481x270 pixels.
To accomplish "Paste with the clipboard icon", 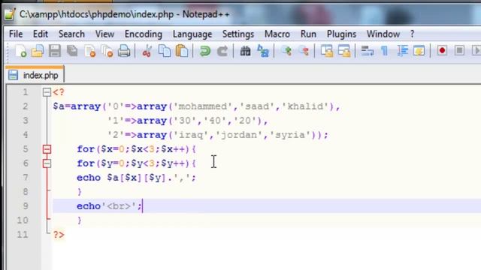I will [x=182, y=51].
